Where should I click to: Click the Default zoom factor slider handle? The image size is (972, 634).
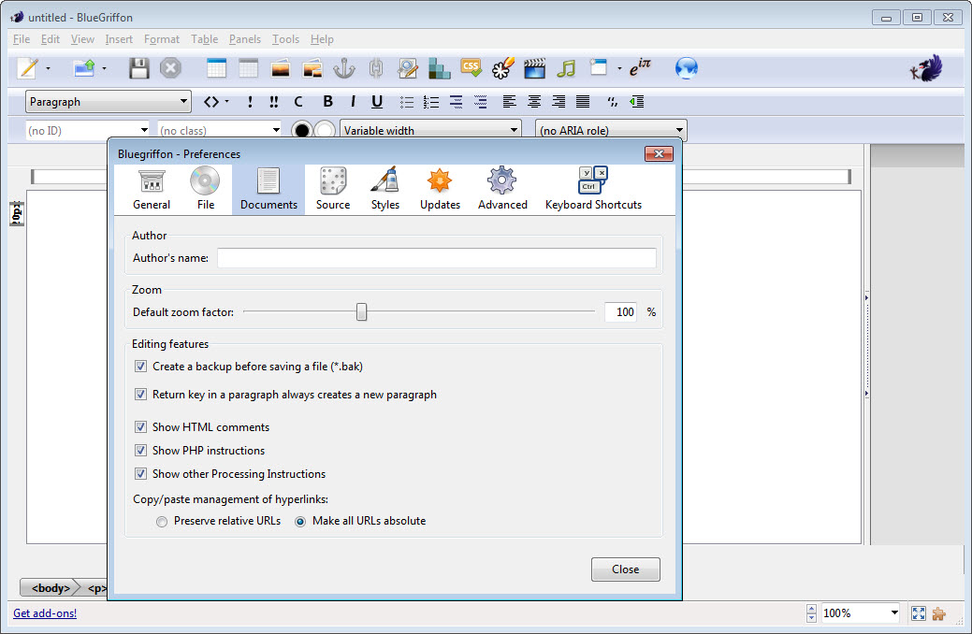(x=361, y=312)
